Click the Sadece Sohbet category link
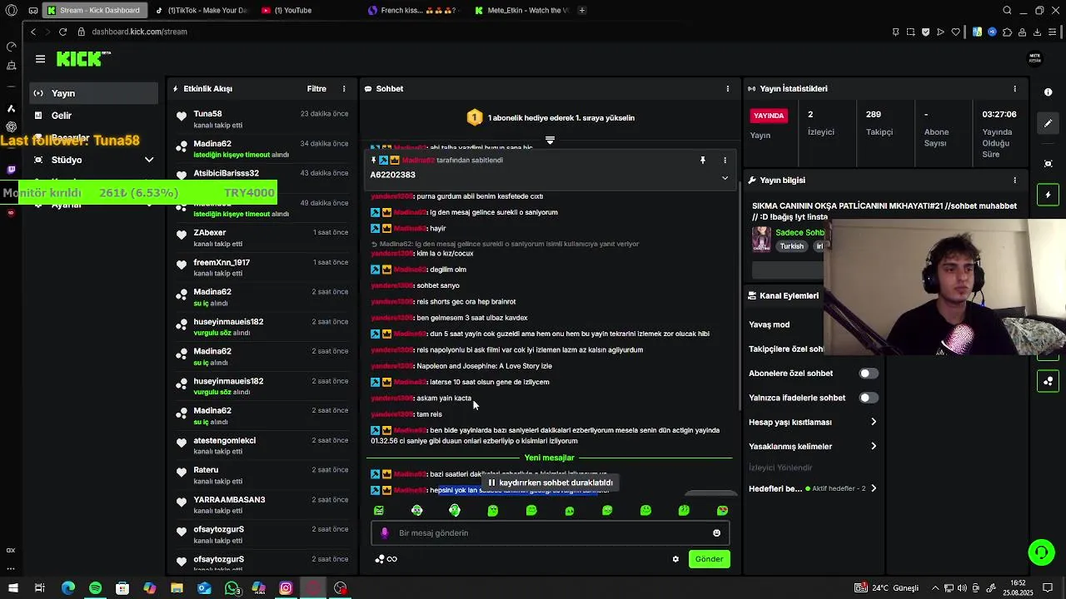Image resolution: width=1066 pixels, height=599 pixels. [x=799, y=233]
